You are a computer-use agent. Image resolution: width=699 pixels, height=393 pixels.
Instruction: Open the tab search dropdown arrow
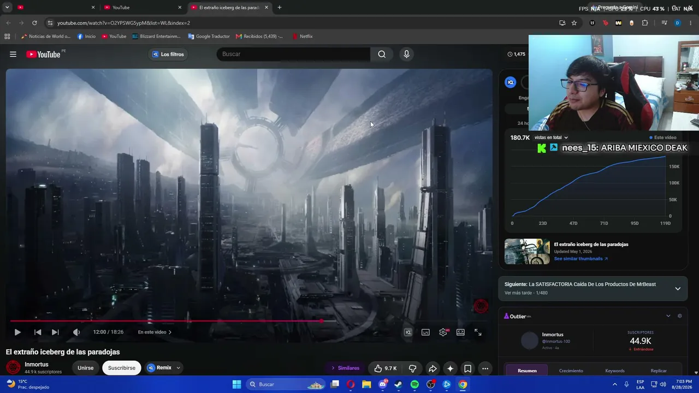7,8
